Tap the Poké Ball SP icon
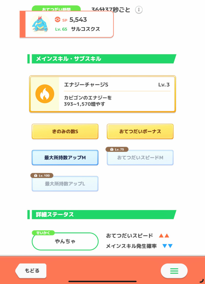205x284 pixels. click(58, 19)
